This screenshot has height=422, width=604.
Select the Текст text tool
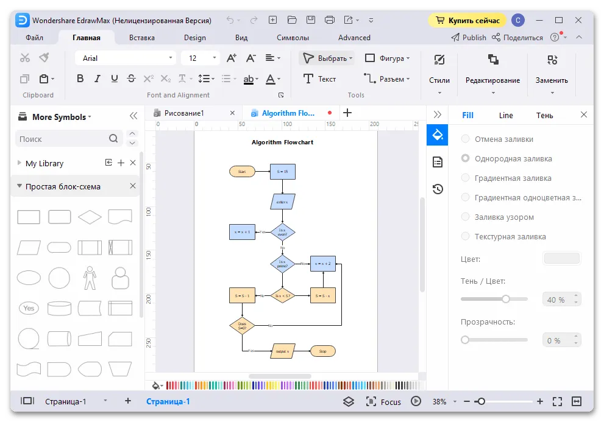[319, 79]
